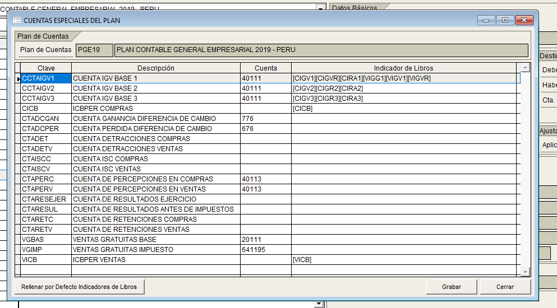Image resolution: width=557 pixels, height=308 pixels.
Task: Click CUENTA DE RESULTADOS EJERCICIO description
Action: coord(156,199)
